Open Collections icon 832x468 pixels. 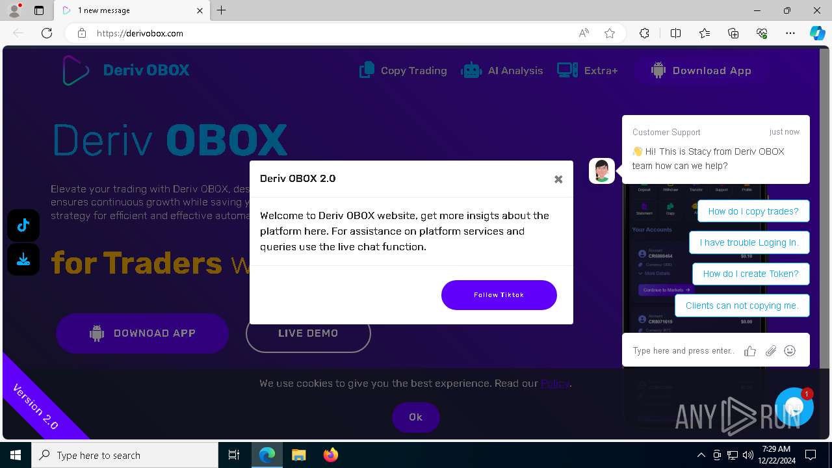[x=733, y=33]
